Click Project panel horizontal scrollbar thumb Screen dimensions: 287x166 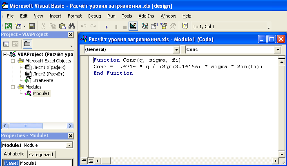tap(26, 126)
